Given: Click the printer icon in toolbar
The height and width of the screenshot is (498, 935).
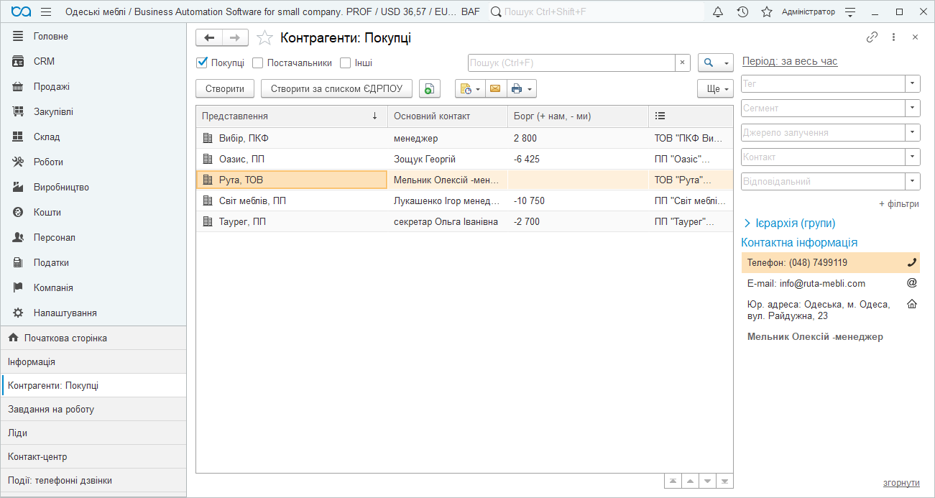Looking at the screenshot, I should click(517, 88).
